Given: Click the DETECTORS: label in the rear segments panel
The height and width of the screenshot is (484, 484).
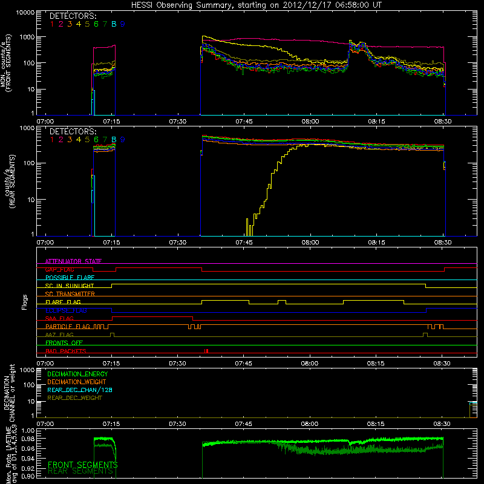Looking at the screenshot, I should tap(73, 131).
